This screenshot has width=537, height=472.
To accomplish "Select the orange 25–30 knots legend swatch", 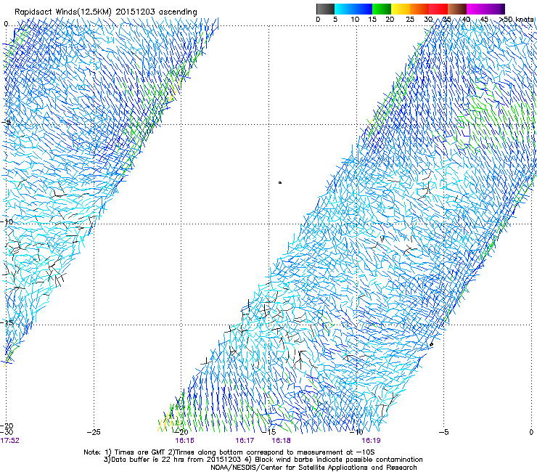I will tap(419, 9).
